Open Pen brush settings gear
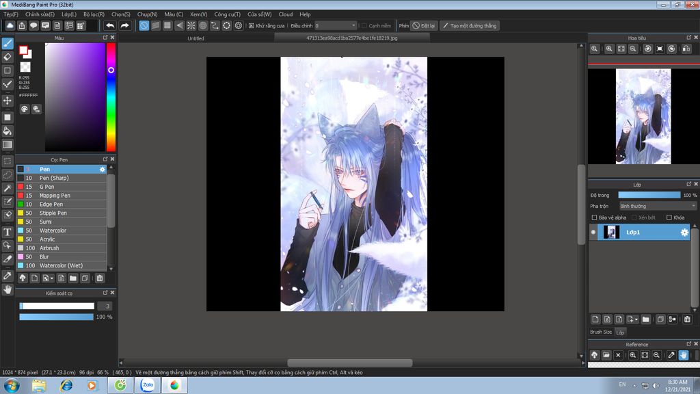Screen dimensions: 700x394 103,170
